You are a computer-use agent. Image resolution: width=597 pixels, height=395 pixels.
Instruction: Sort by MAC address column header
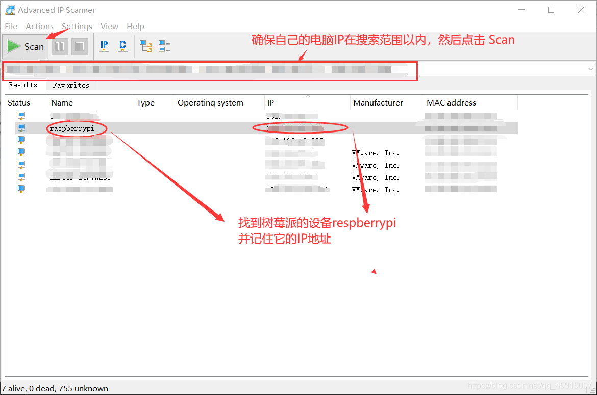tap(470, 102)
